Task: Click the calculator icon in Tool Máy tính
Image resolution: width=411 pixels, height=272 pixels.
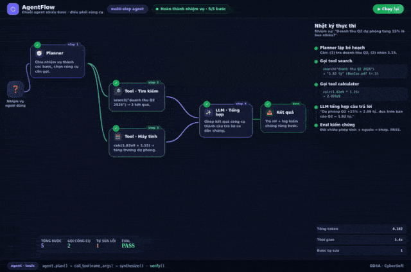Action: point(118,136)
